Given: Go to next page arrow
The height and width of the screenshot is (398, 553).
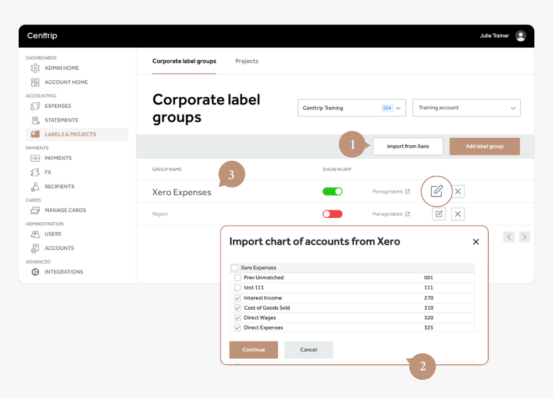Looking at the screenshot, I should point(524,237).
